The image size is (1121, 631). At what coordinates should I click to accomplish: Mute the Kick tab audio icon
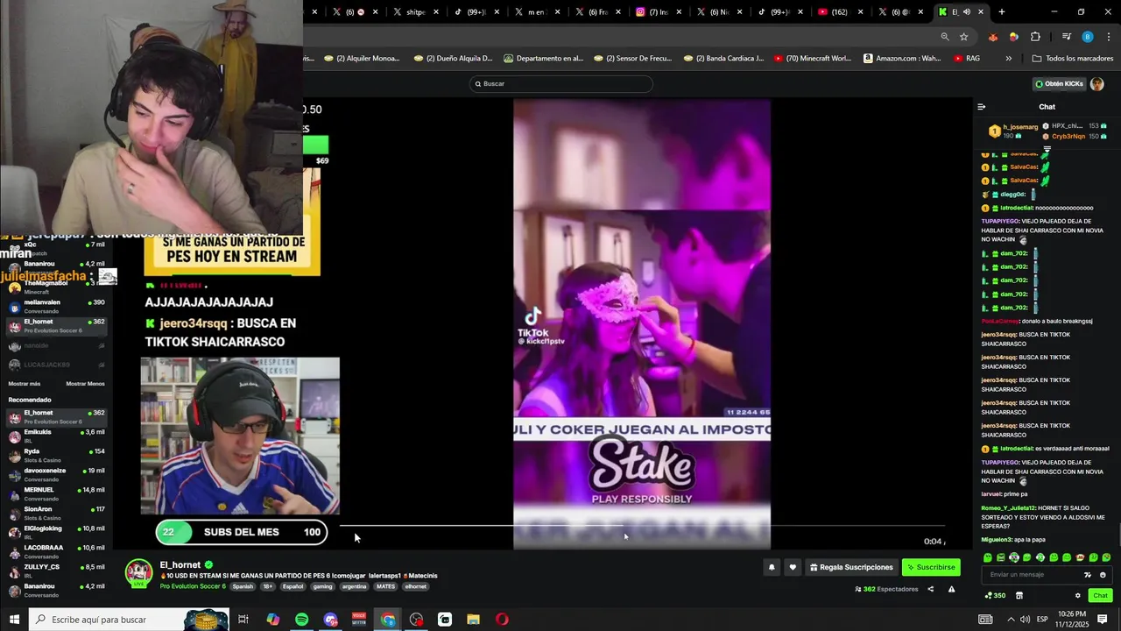point(966,12)
